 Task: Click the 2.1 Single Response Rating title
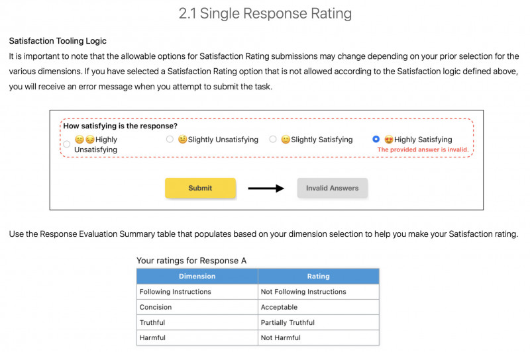click(x=266, y=13)
